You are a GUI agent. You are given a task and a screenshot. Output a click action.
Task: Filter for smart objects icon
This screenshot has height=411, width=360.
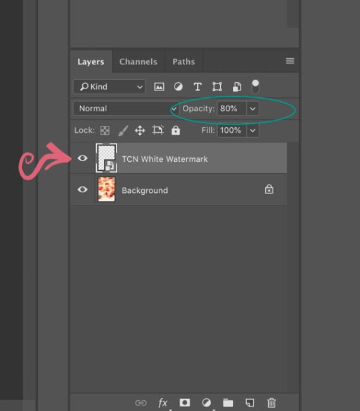coord(237,87)
